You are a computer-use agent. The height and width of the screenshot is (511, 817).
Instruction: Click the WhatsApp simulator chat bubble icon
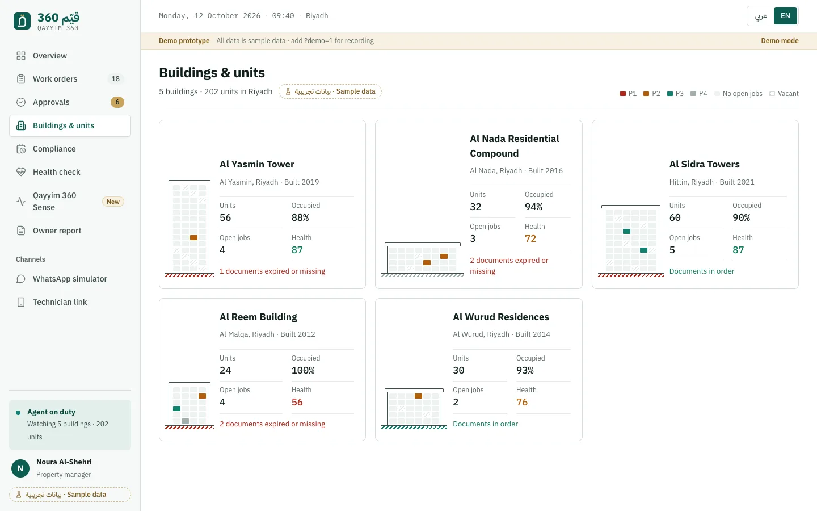tap(21, 279)
